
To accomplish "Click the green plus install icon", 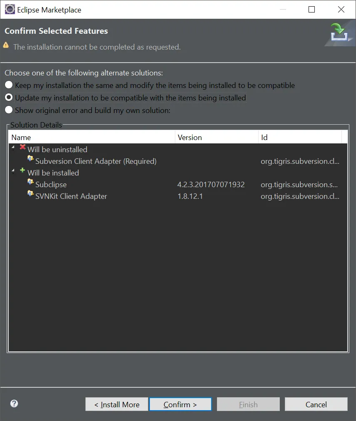I will [x=22, y=170].
